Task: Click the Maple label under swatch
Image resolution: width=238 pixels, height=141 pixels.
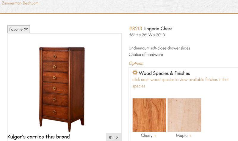Action: pyautogui.click(x=181, y=135)
